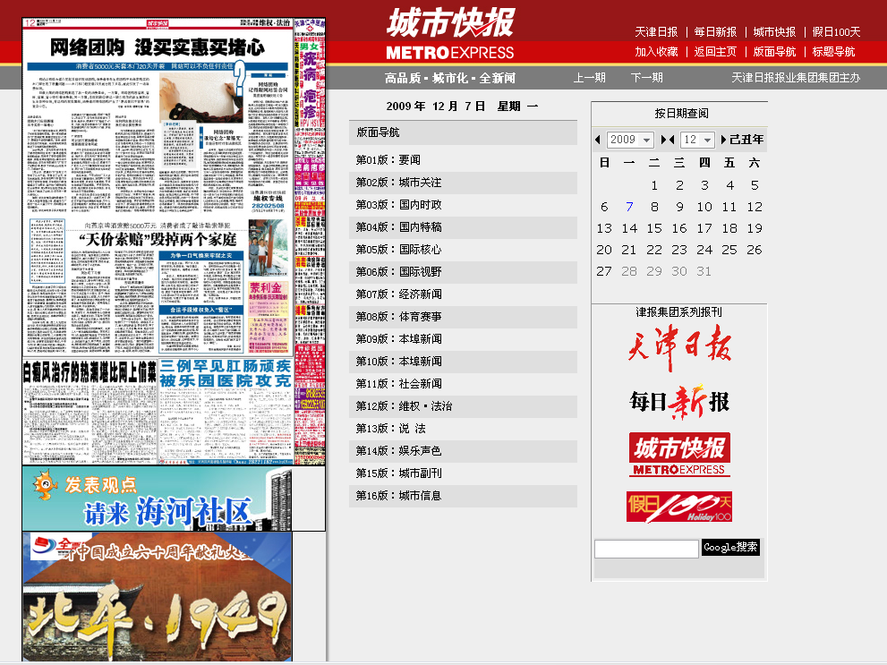
Task: Open 城市快报 in top navigation
Action: [x=774, y=32]
